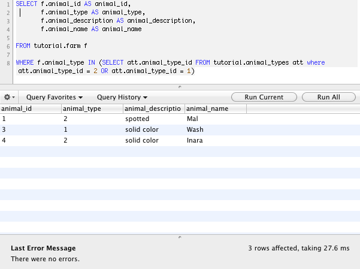Open the gear settings menu
This screenshot has height=269, width=360.
[x=9, y=98]
